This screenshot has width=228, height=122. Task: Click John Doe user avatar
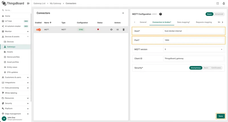4,119
